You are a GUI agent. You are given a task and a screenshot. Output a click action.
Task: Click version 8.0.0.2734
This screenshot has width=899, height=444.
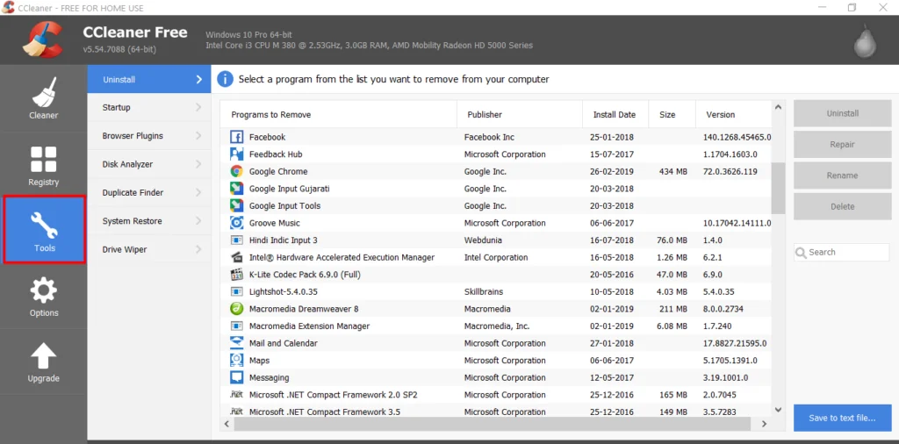click(723, 309)
